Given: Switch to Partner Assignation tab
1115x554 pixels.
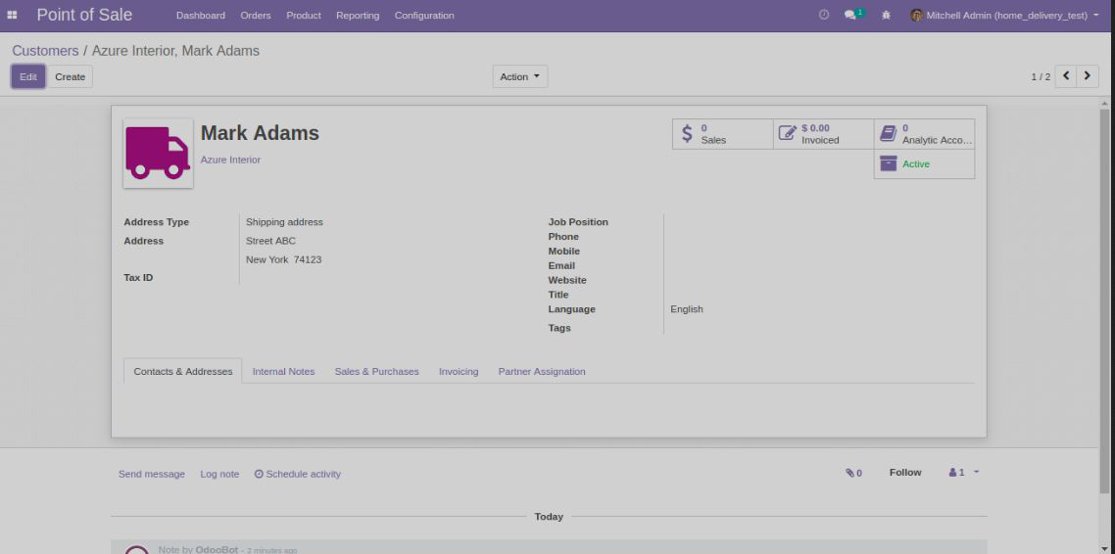Looking at the screenshot, I should click(x=542, y=371).
